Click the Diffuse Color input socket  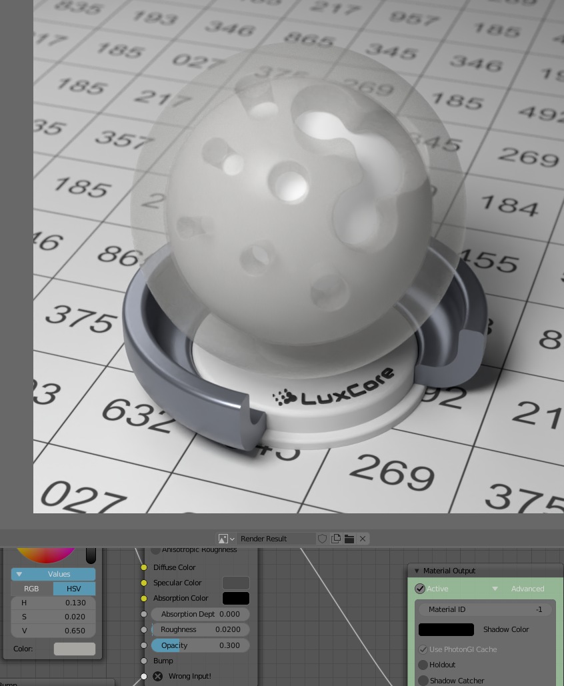(143, 567)
